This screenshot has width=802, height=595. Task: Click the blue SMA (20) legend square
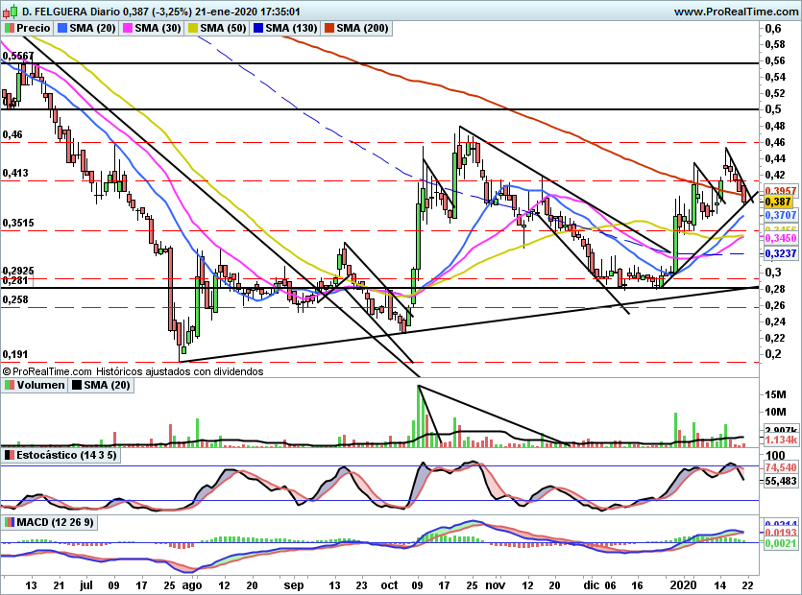(x=63, y=29)
